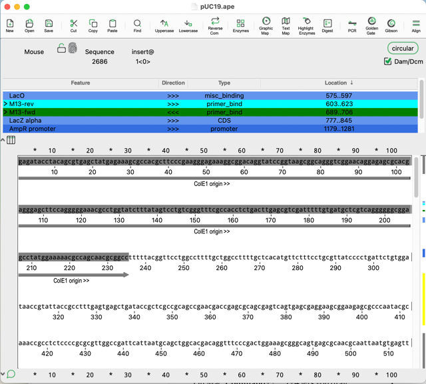Paste from clipboard via Paste icon

click(112, 25)
